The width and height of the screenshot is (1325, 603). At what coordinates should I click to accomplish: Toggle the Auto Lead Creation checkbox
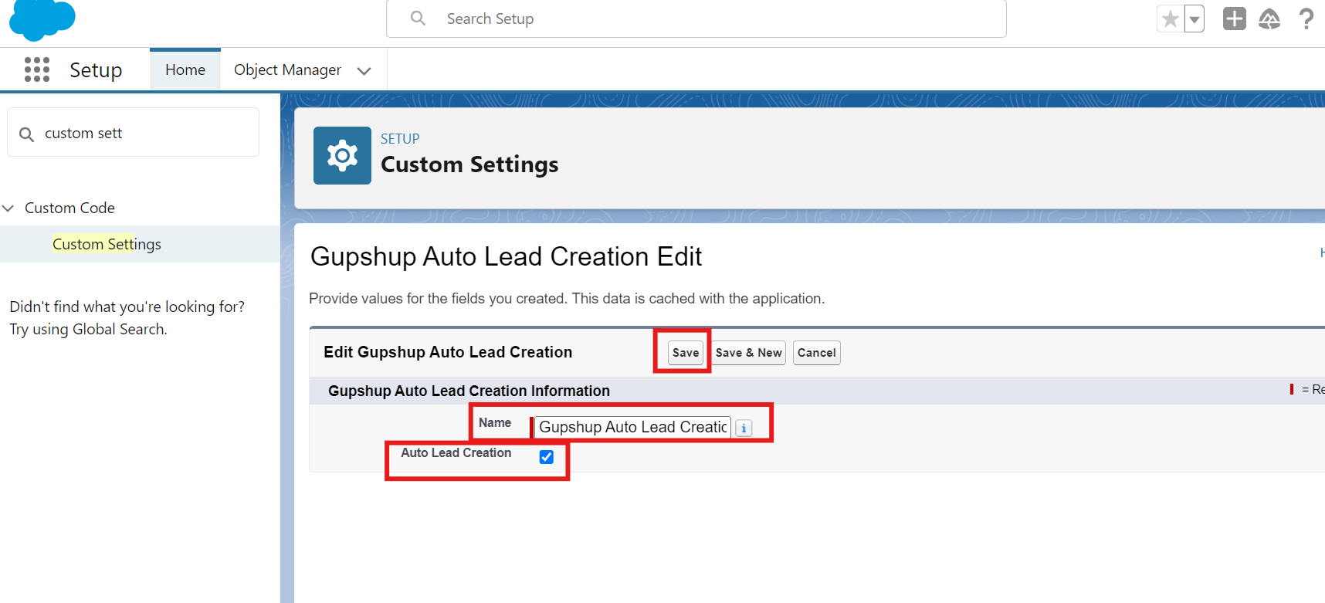tap(547, 457)
